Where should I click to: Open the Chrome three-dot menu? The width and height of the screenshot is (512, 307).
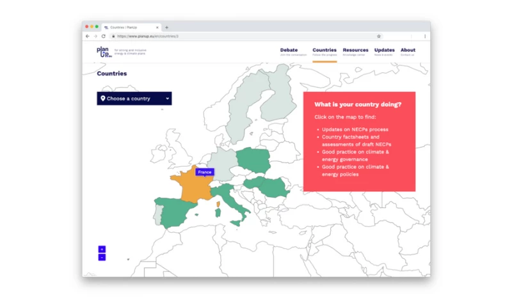425,36
